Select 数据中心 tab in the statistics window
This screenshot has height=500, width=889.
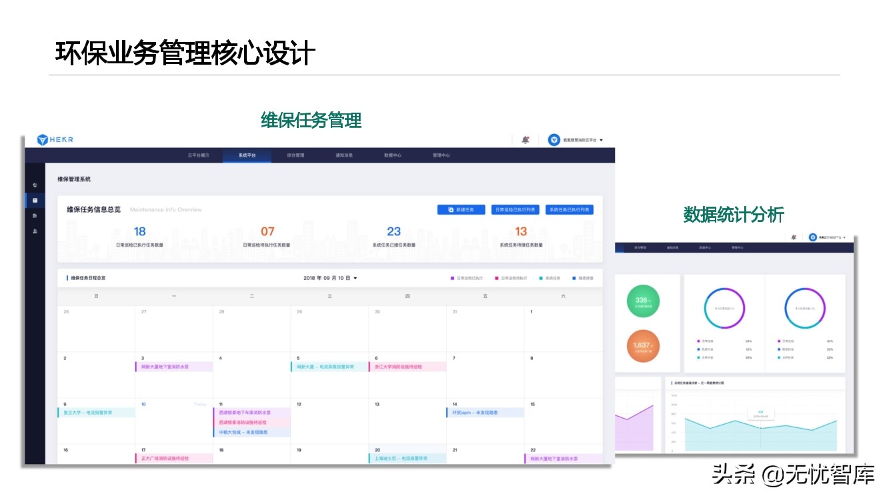coord(705,247)
